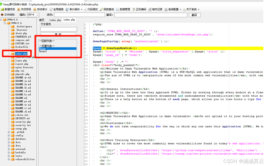This screenshot has height=166, width=265.
Task: Click the require_once line in the editor
Action: click(x=152, y=34)
